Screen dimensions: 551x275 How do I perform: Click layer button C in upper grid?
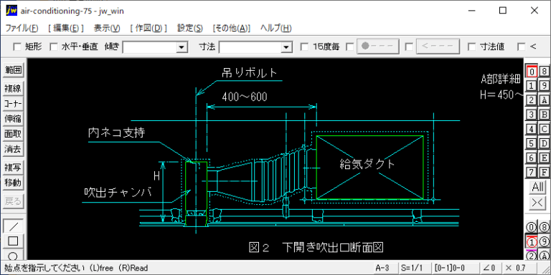pos(545,129)
